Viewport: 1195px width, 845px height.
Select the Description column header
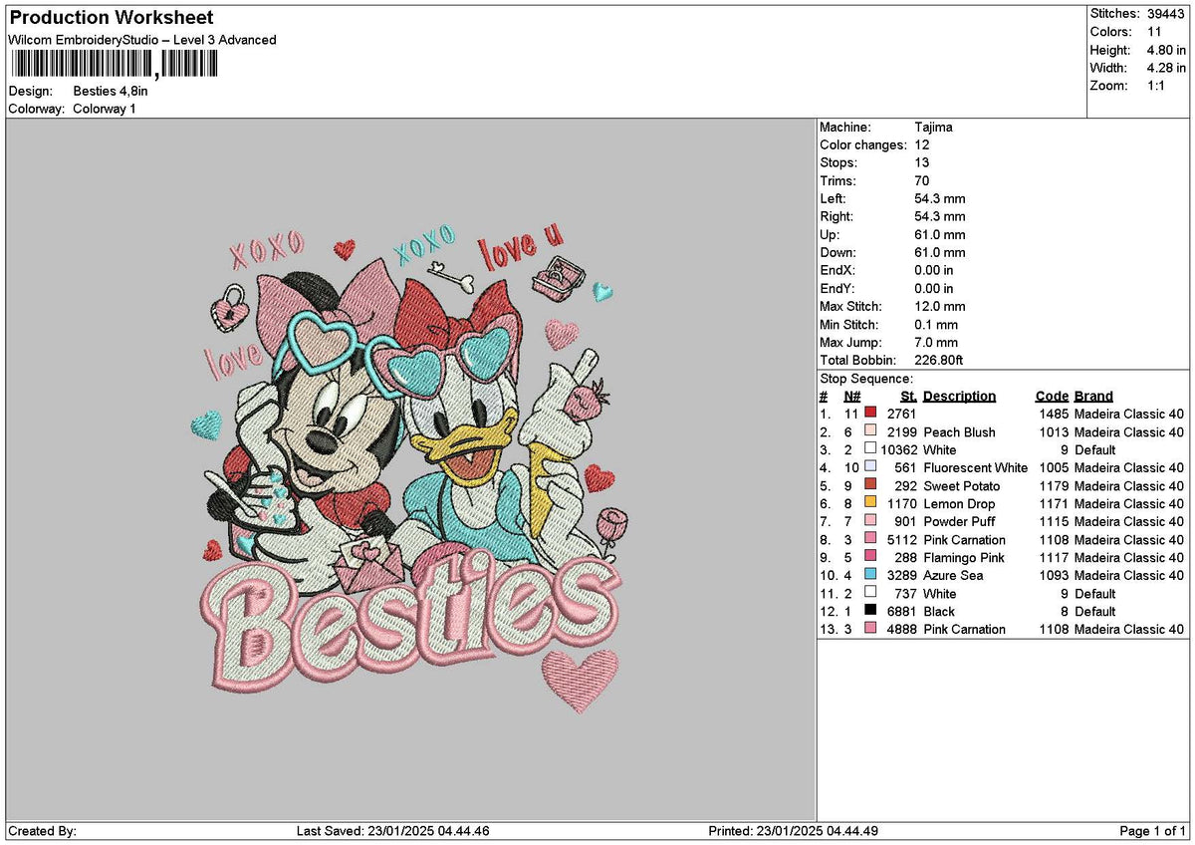[x=958, y=396]
